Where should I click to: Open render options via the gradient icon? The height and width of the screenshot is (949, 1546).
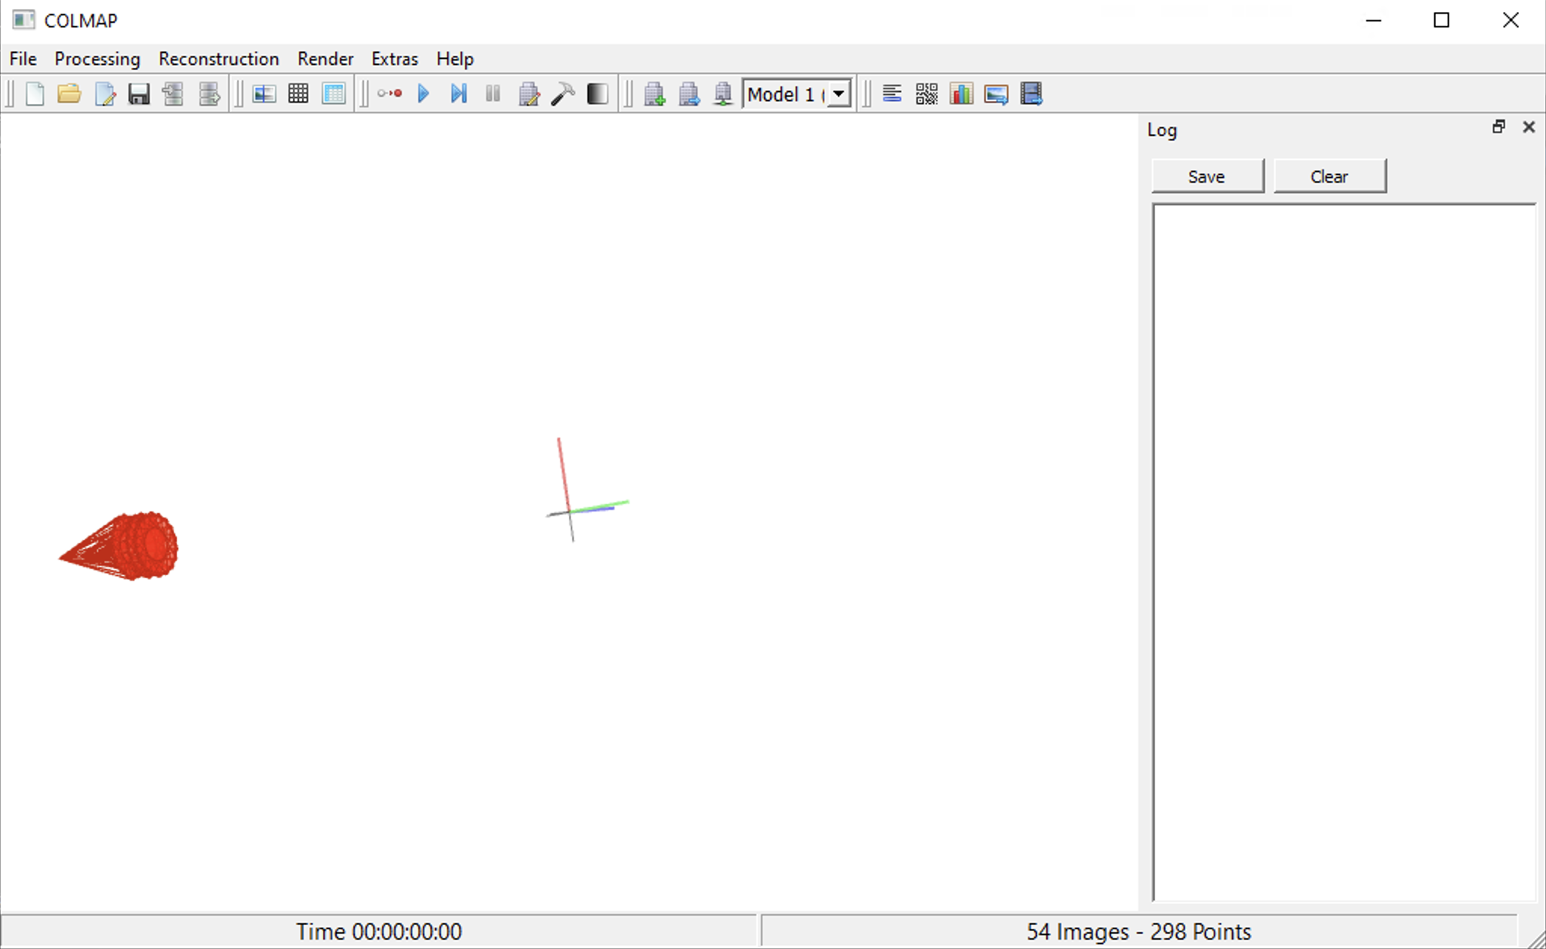click(596, 94)
